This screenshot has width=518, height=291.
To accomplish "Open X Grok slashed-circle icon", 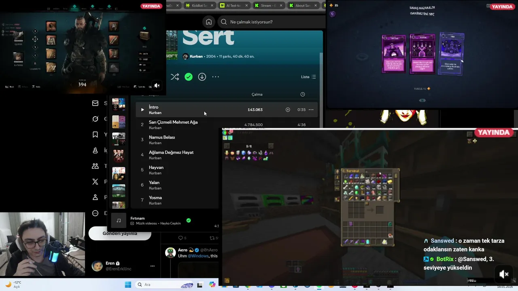I will pos(95,119).
